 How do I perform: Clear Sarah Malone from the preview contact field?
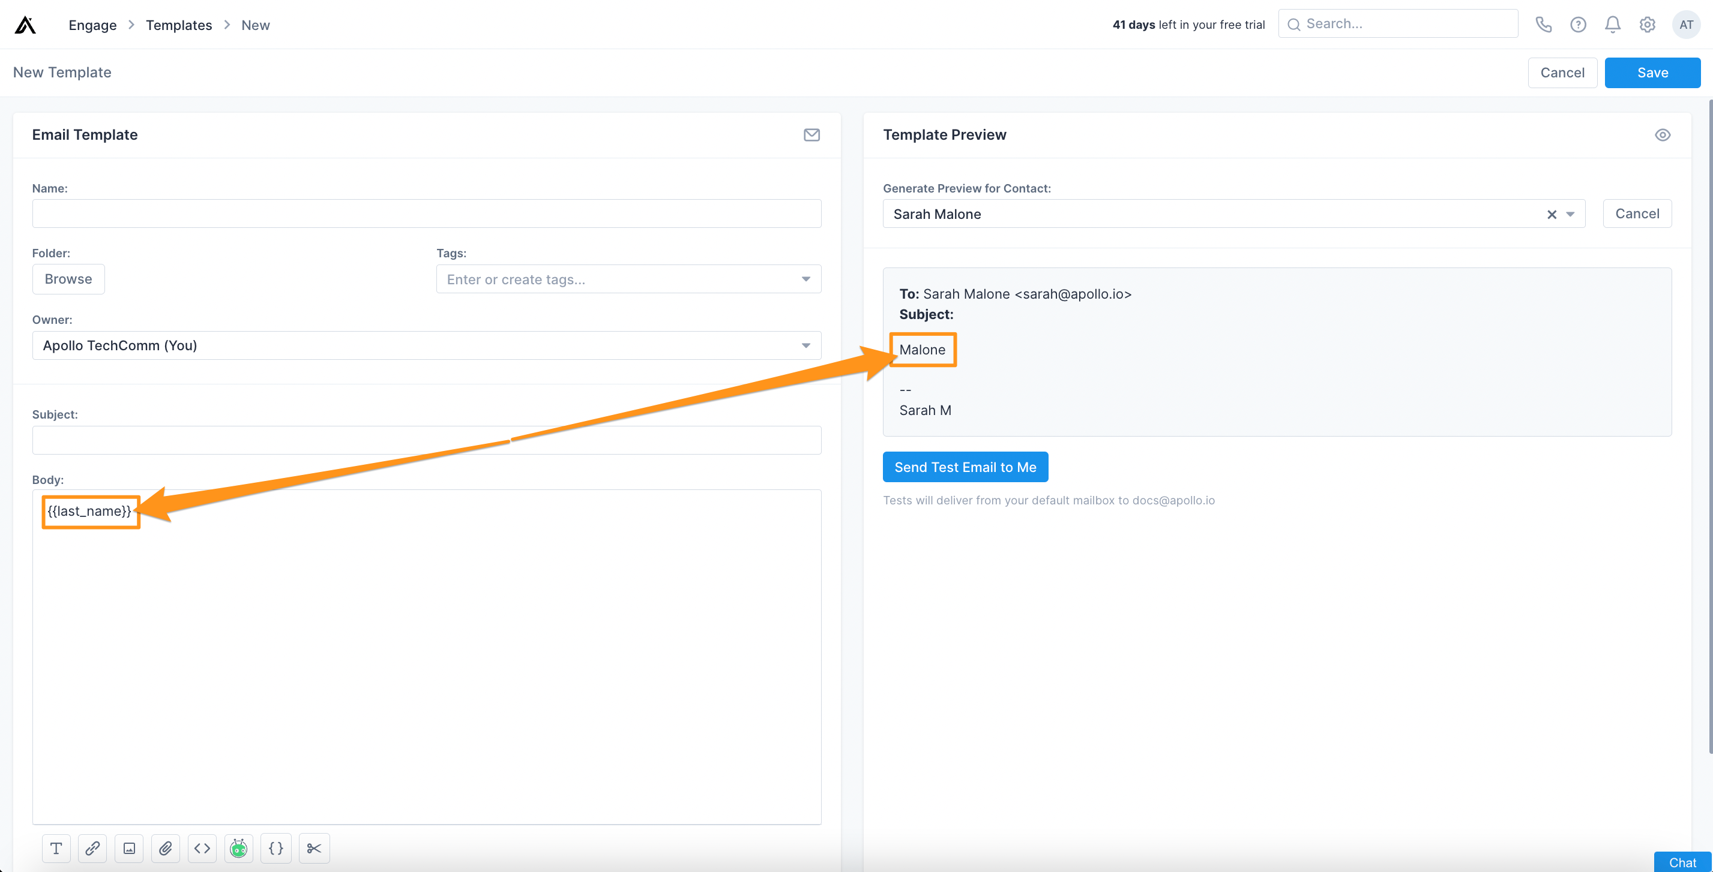point(1552,214)
